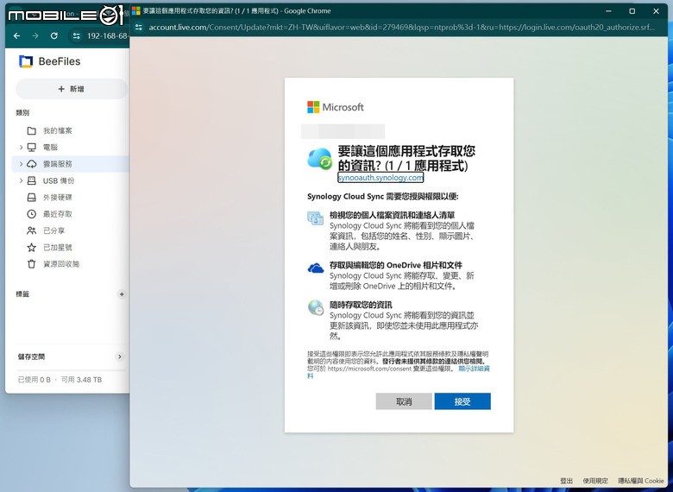Click the profile and contacts permission icon
Screen dimensions: 673x492
point(316,218)
